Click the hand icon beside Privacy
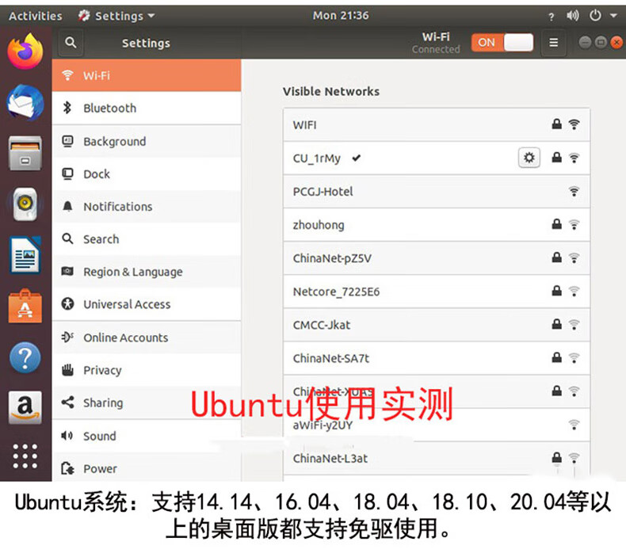 point(67,370)
